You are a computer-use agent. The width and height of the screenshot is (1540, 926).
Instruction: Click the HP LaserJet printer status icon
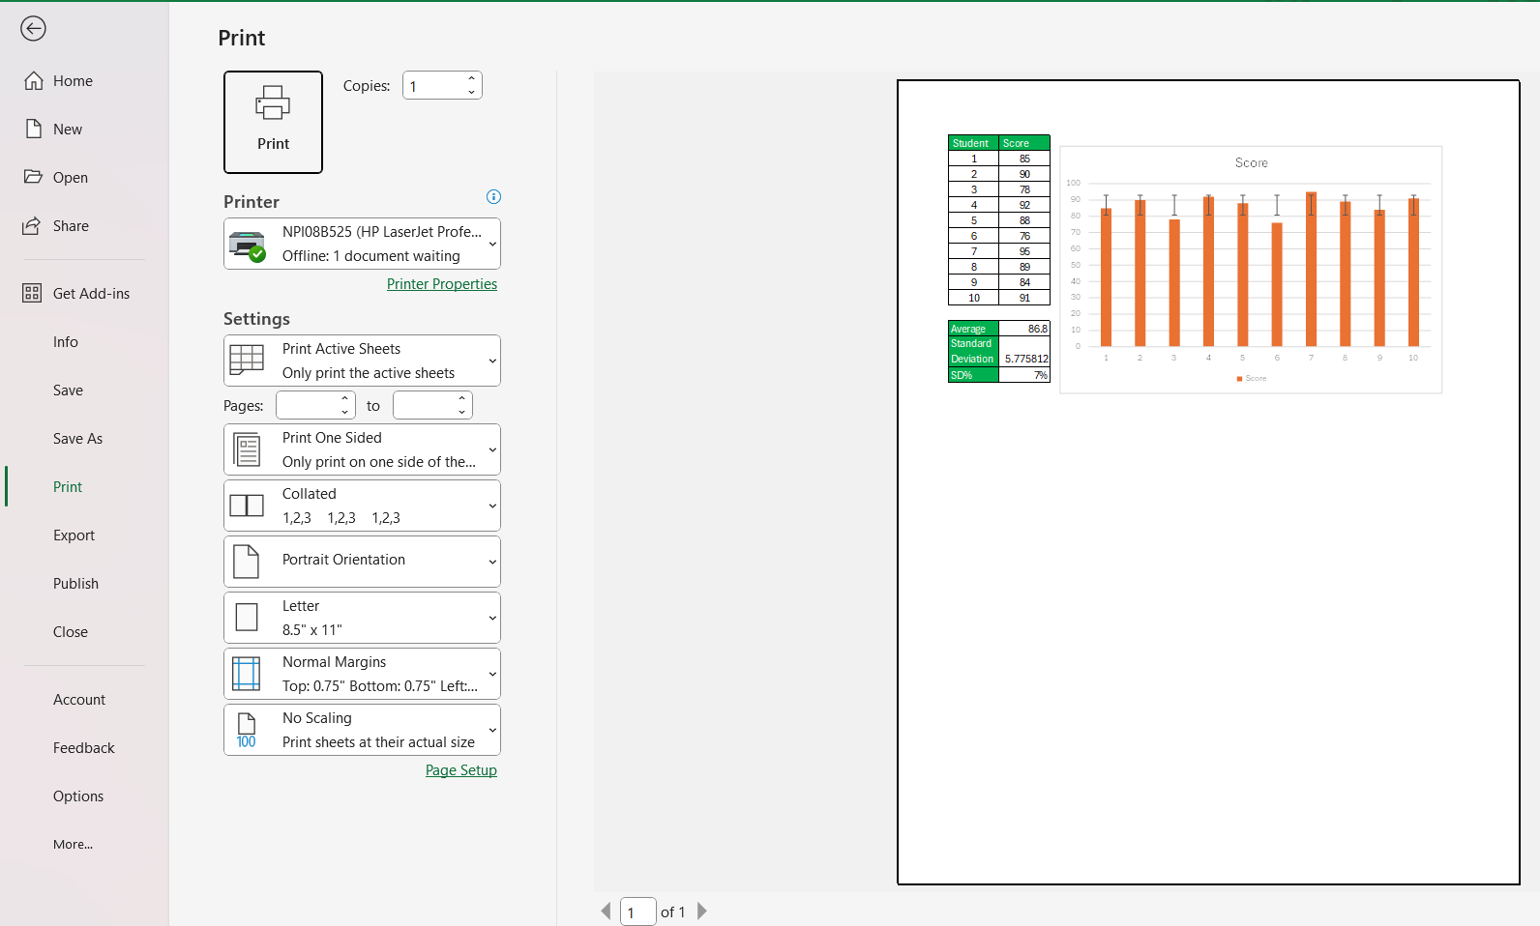click(248, 246)
